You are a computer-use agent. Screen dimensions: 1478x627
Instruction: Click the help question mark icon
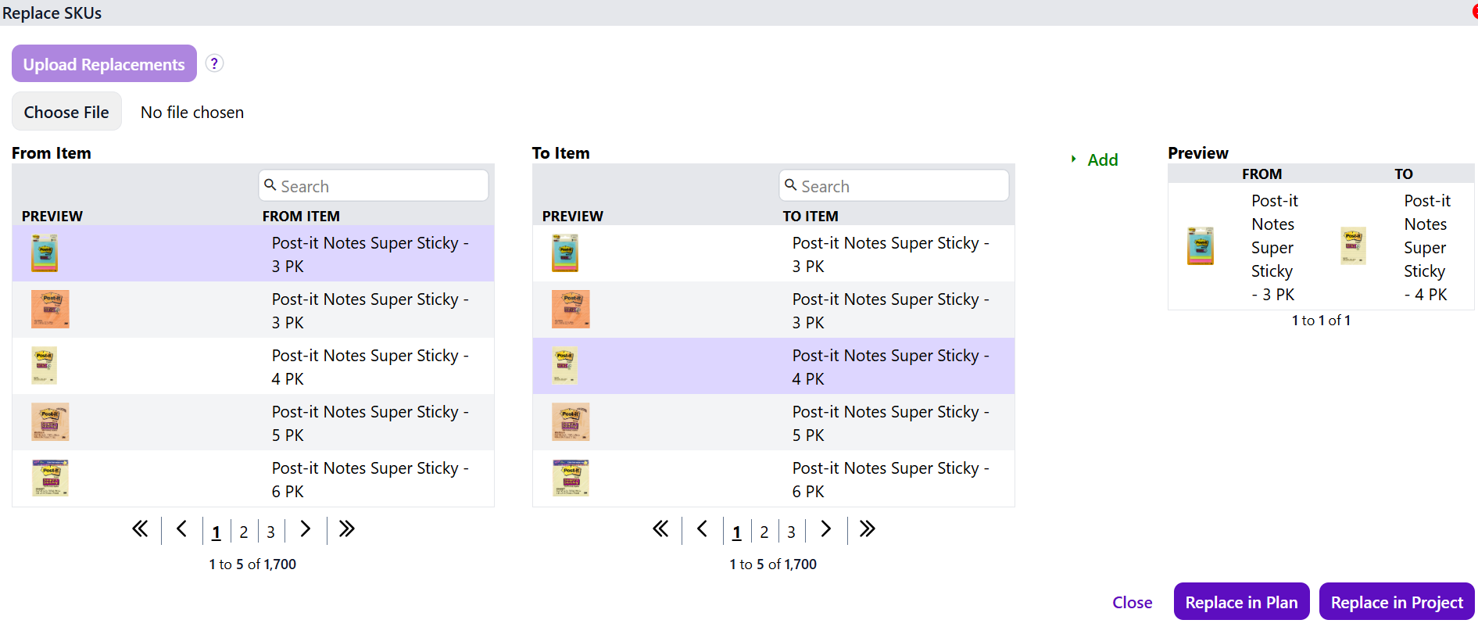click(214, 63)
